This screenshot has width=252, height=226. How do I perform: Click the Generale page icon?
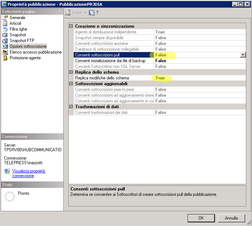(x=5, y=18)
